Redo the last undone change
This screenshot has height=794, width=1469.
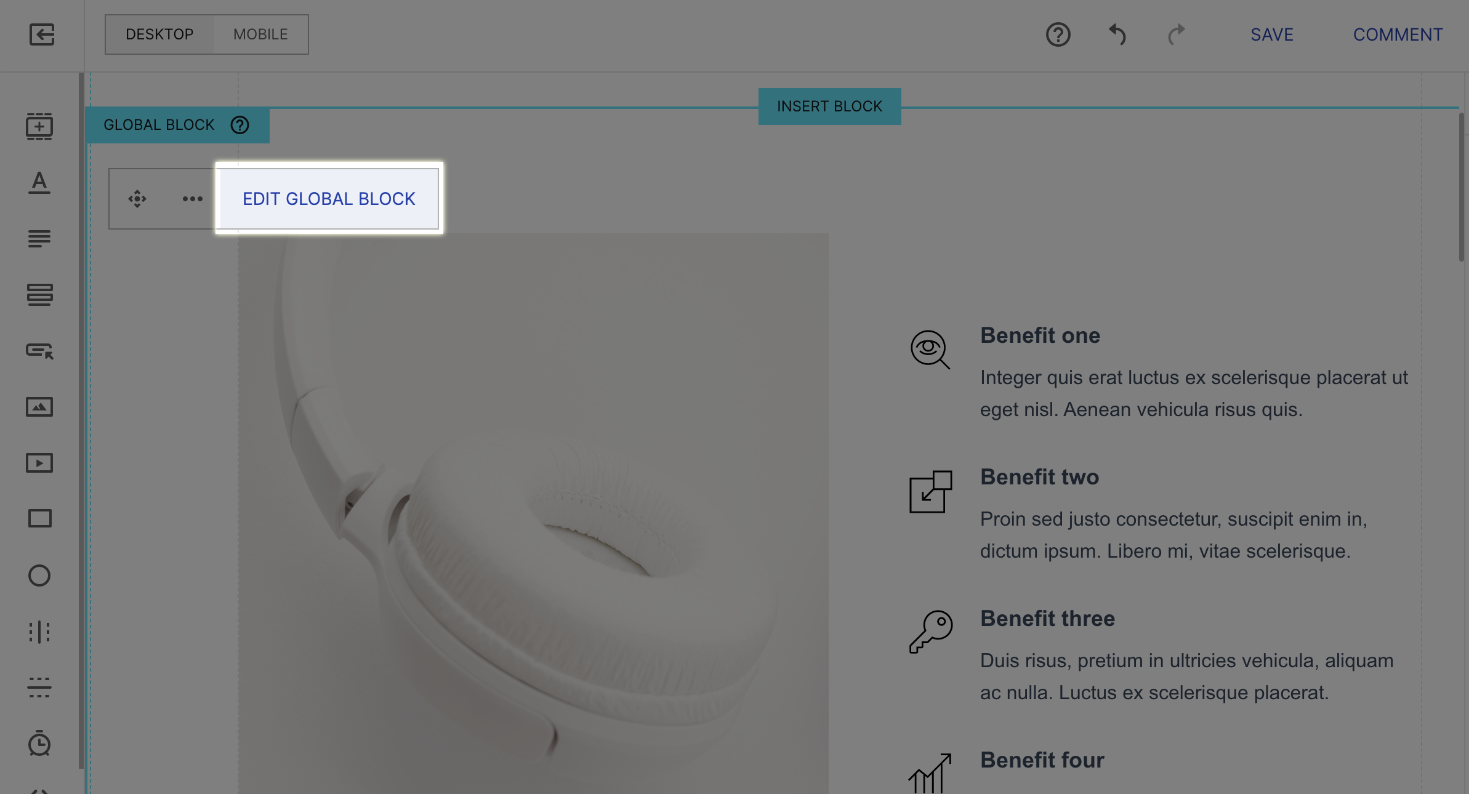pyautogui.click(x=1177, y=34)
